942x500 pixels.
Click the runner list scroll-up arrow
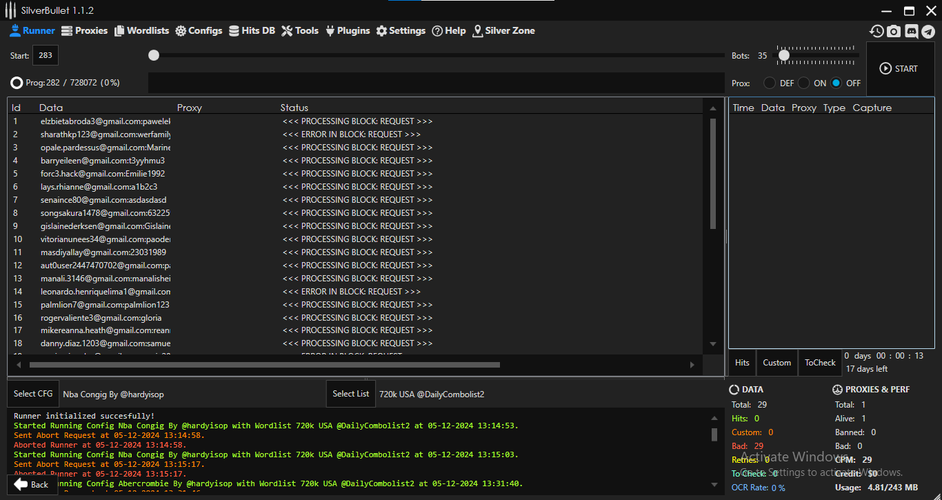[x=713, y=108]
